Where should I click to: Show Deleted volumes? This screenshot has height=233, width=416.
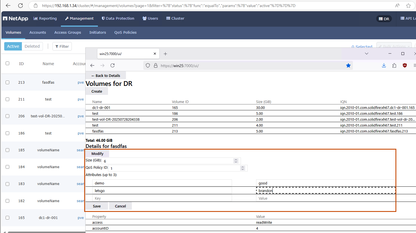(x=32, y=46)
